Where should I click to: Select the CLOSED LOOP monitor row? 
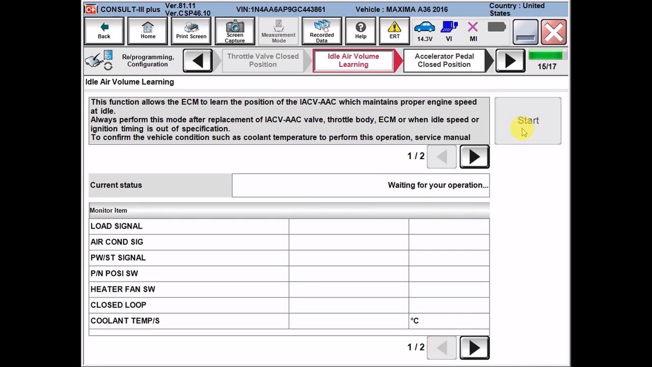[289, 305]
